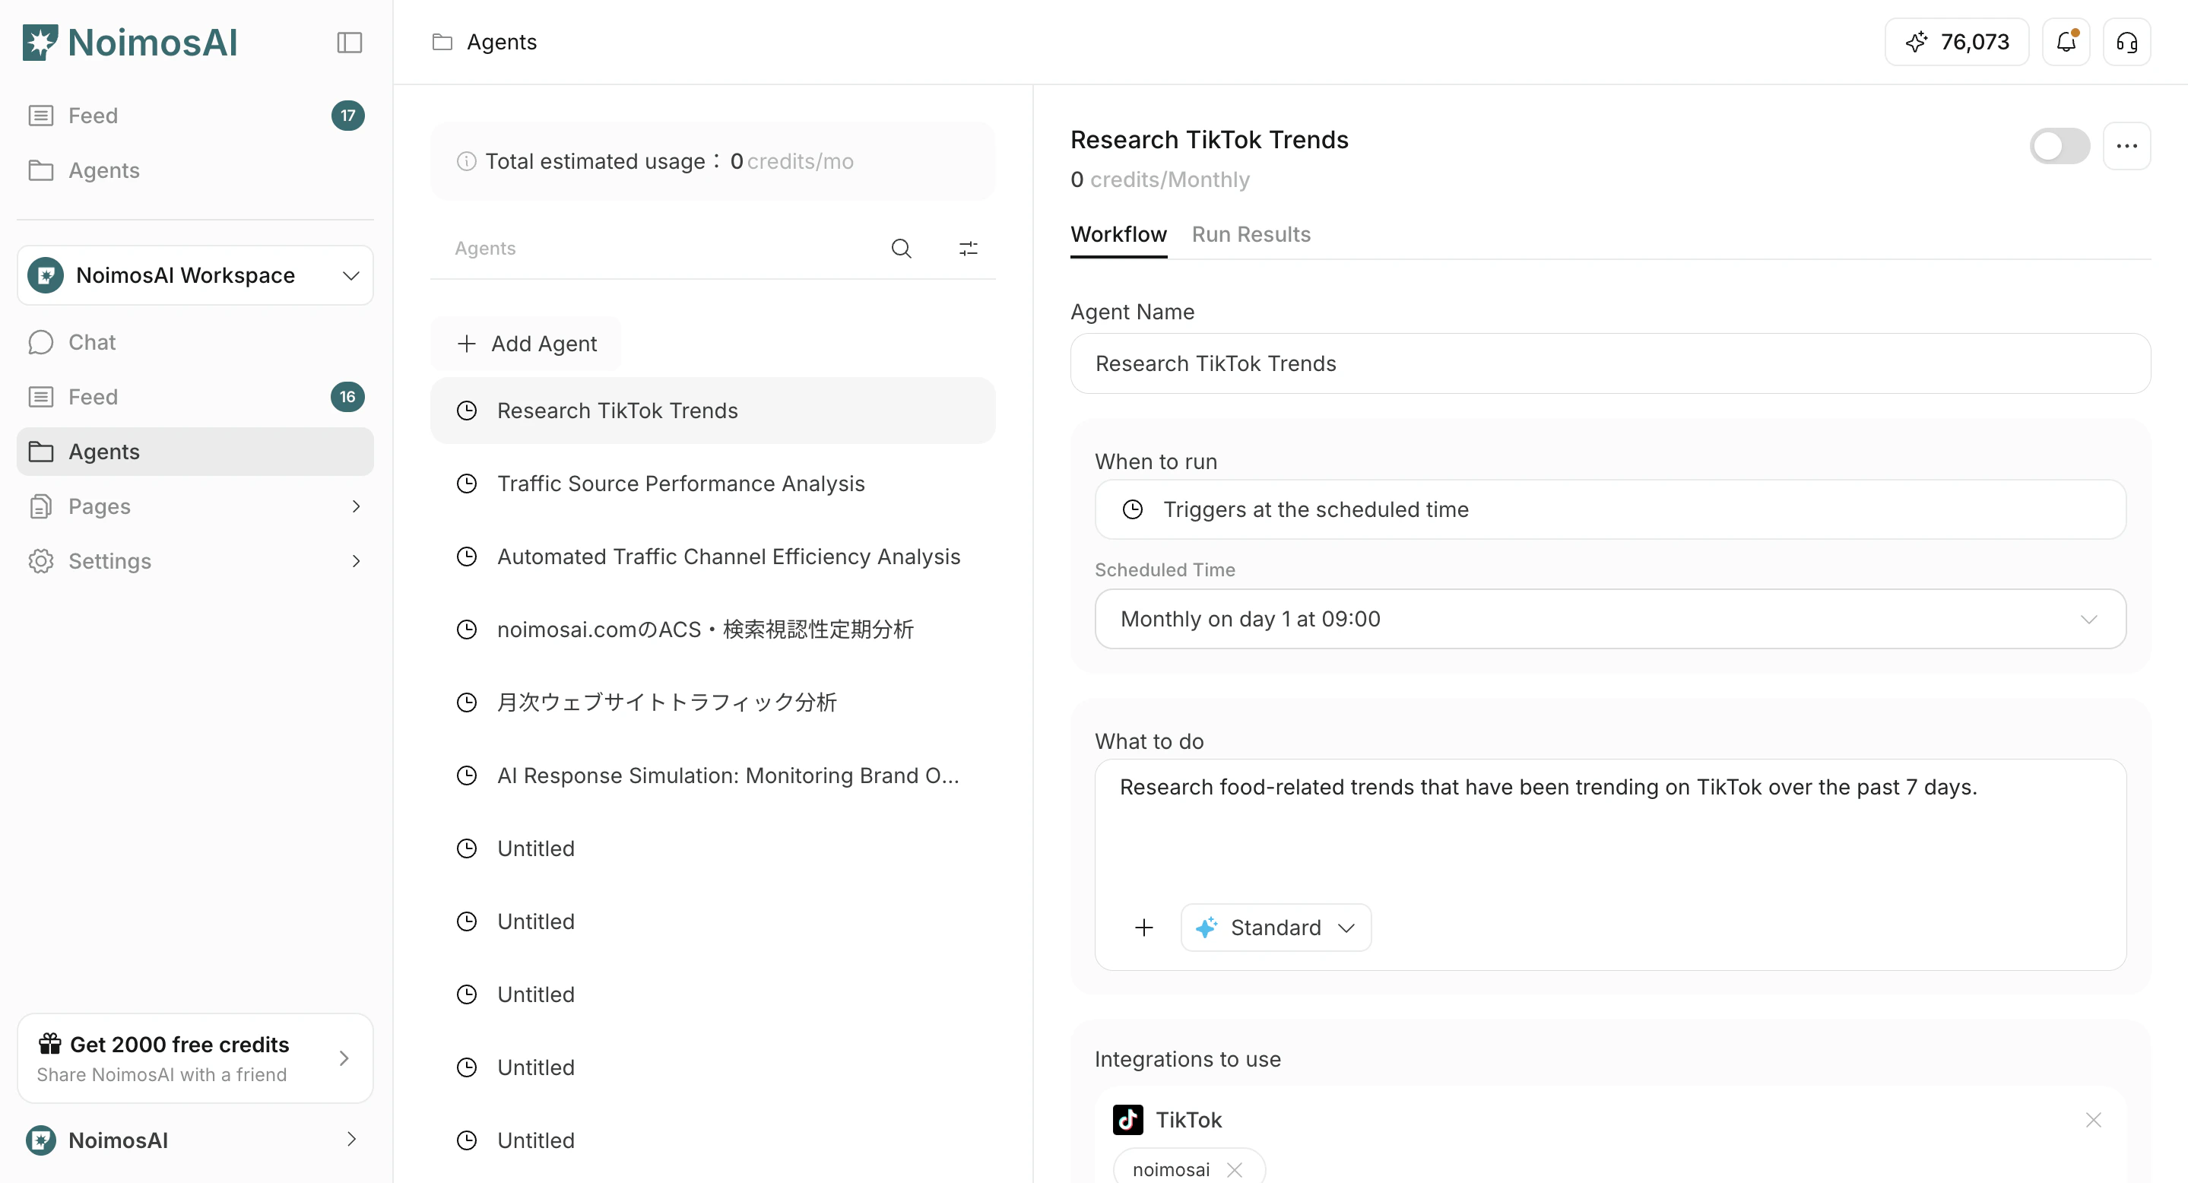Open the AI Response Simulation agent
2188x1183 pixels.
(x=712, y=776)
